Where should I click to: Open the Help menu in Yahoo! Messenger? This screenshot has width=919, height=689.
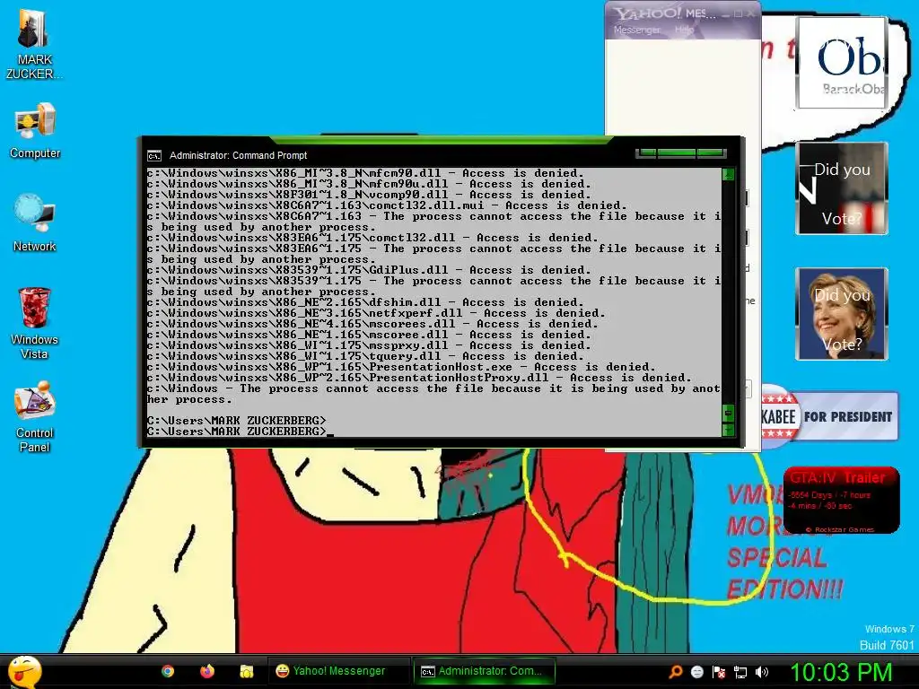coord(684,30)
